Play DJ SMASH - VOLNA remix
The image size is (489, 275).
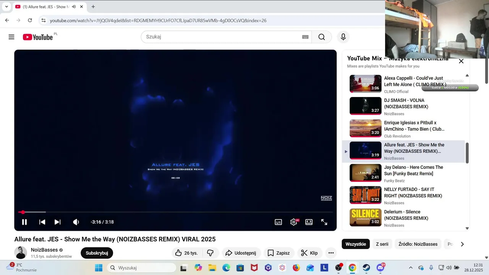404,106
